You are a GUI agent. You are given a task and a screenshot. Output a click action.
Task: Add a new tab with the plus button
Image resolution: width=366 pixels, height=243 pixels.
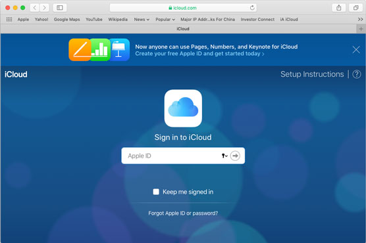coord(361,29)
